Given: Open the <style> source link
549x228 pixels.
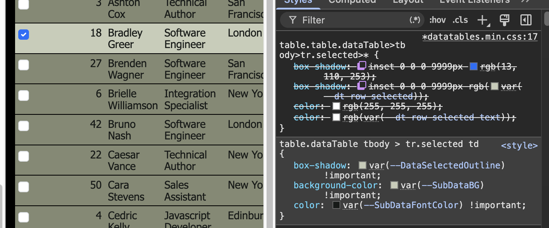Looking at the screenshot, I should (x=519, y=145).
